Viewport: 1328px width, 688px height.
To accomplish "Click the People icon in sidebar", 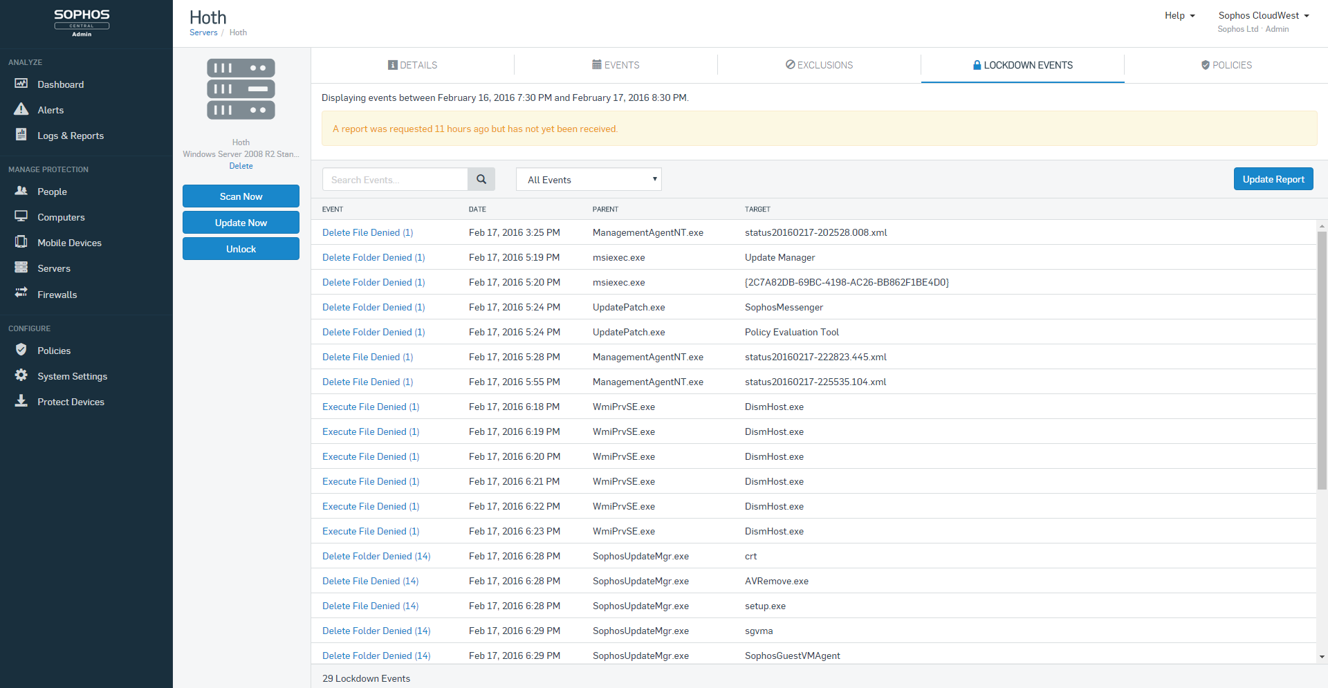I will tap(21, 191).
